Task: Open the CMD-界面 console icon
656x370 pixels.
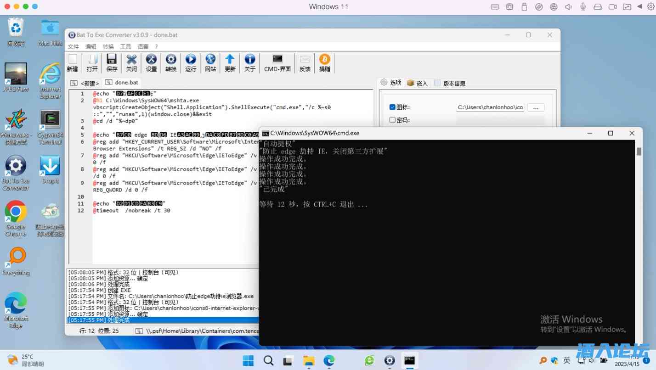Action: point(277,62)
